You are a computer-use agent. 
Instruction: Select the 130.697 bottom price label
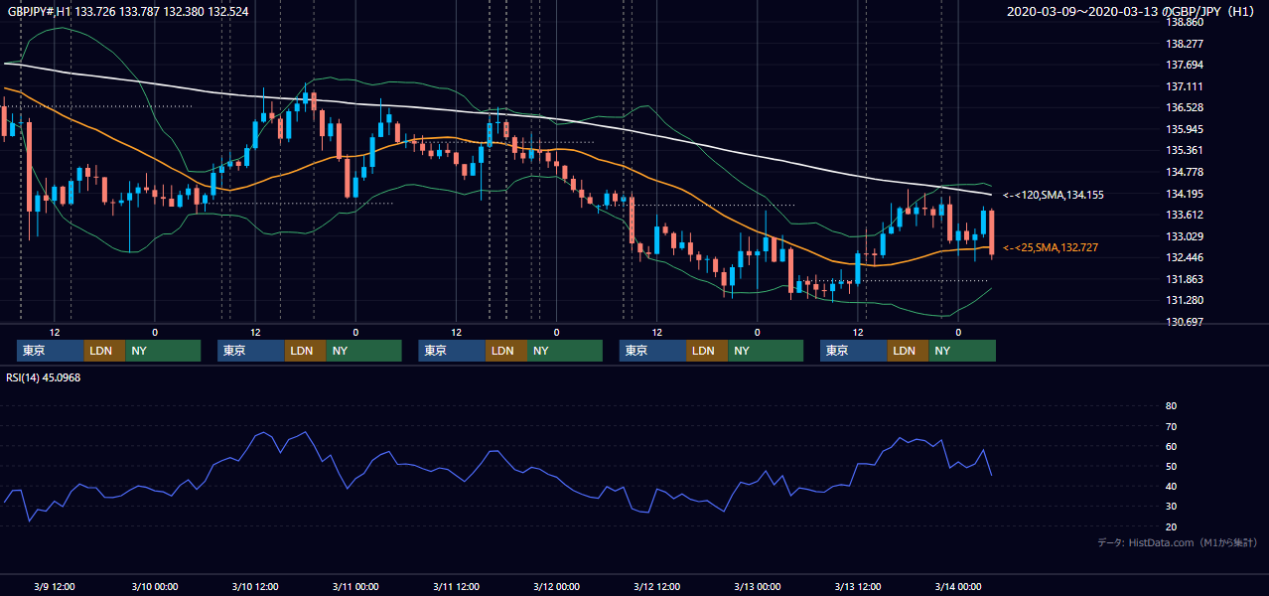coord(1184,322)
